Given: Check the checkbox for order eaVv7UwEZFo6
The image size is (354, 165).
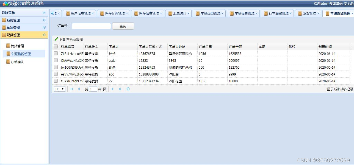Looking at the screenshot, I should point(56,74).
